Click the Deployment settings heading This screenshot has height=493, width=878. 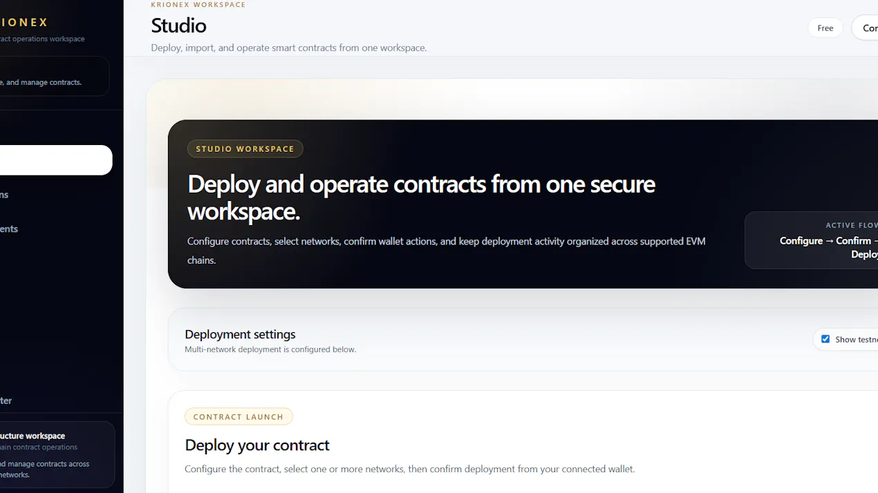(x=240, y=334)
